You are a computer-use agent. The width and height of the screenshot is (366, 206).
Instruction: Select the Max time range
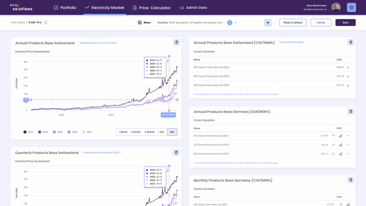point(172,132)
